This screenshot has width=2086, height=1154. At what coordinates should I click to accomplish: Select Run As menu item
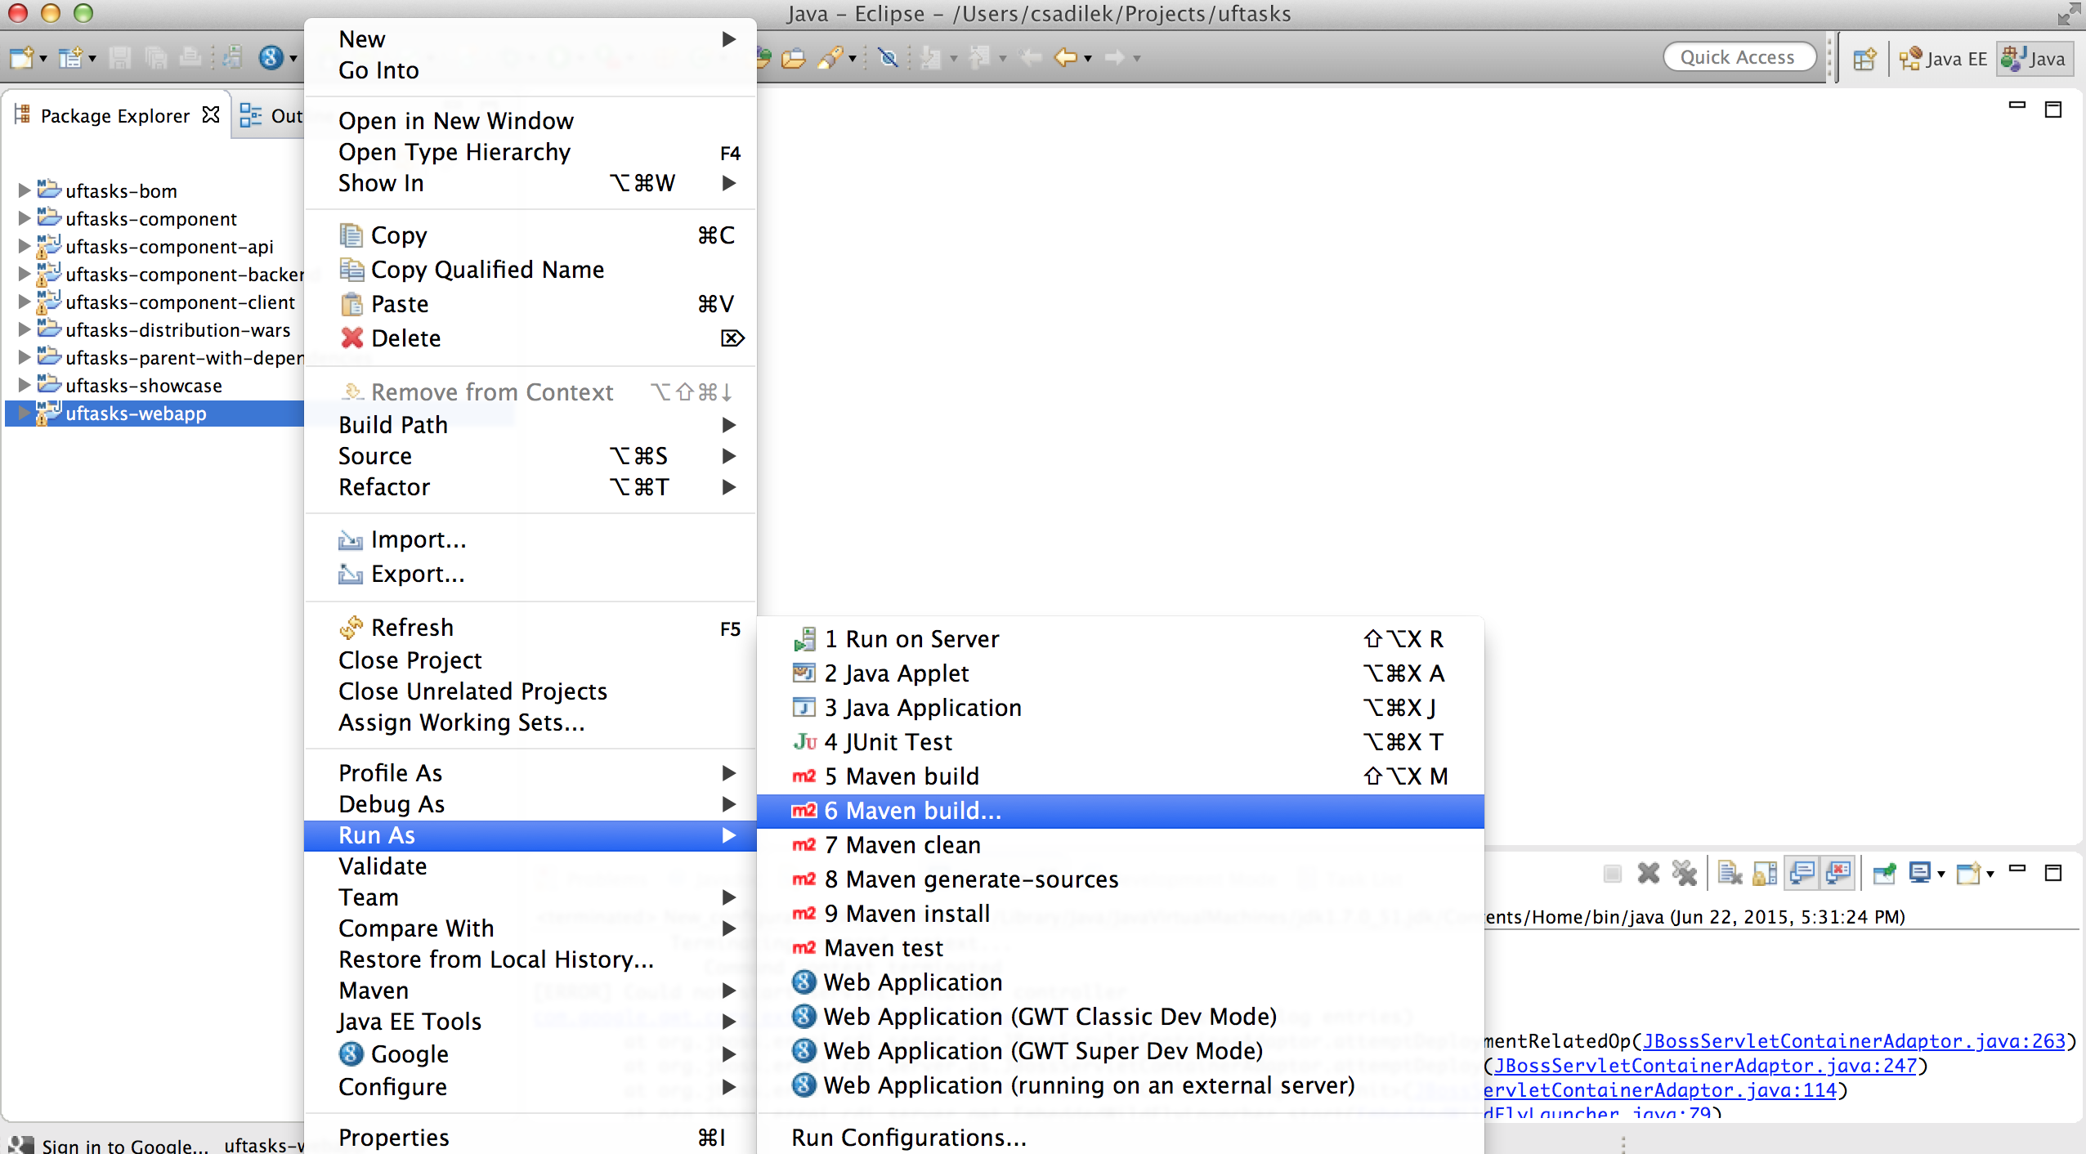377,835
